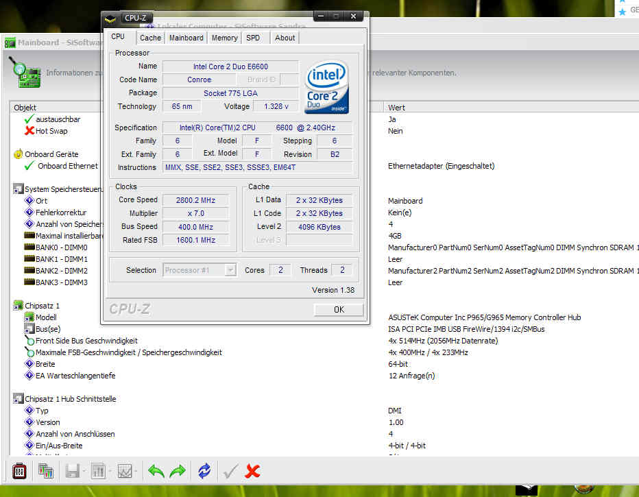Viewport: 639px width, 497px height.
Task: Click the memory chip icon beside BANK2 - DIMM2
Action: coord(29,270)
